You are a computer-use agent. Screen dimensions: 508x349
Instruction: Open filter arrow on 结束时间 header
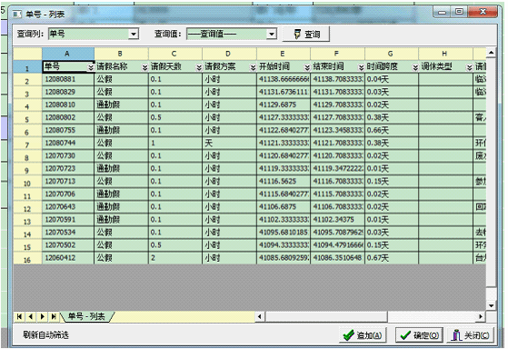coord(362,67)
